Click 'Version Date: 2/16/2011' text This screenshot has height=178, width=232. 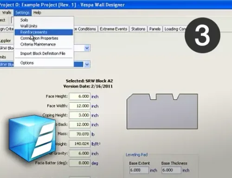tap(88, 86)
